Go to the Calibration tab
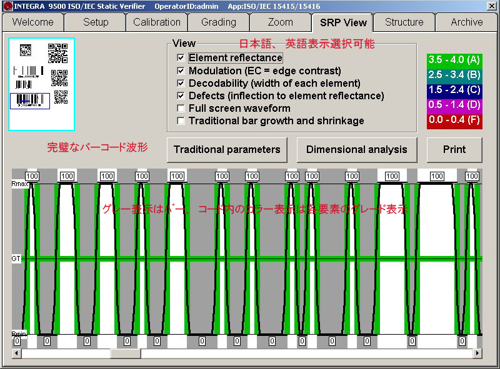The width and height of the screenshot is (500, 369). 157,22
